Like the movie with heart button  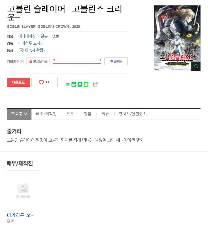click(x=44, y=82)
